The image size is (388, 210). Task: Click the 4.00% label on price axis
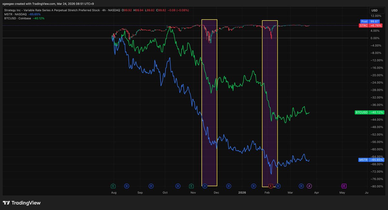coord(375,31)
